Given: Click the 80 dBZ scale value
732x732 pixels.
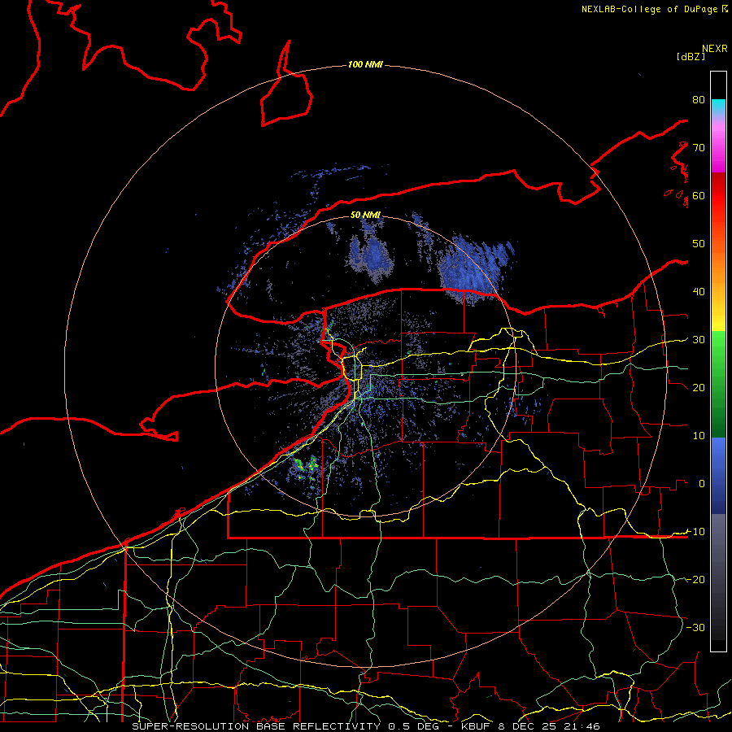Looking at the screenshot, I should tap(699, 100).
